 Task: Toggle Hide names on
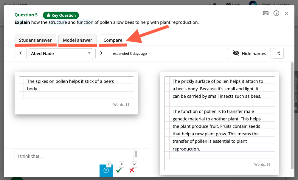point(249,53)
